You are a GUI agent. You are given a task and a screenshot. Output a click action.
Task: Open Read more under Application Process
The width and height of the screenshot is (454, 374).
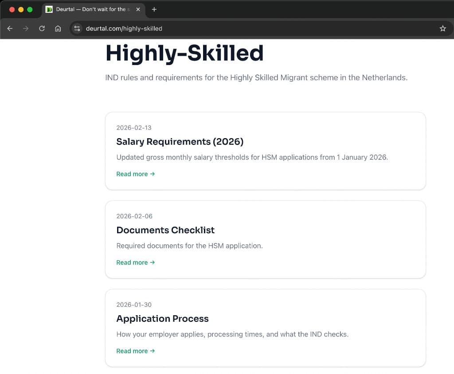tap(132, 351)
